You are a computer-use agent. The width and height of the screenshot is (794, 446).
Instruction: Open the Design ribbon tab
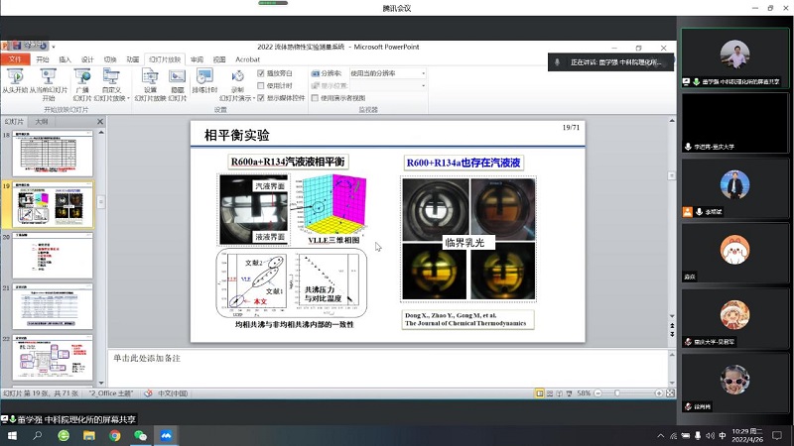(87, 59)
